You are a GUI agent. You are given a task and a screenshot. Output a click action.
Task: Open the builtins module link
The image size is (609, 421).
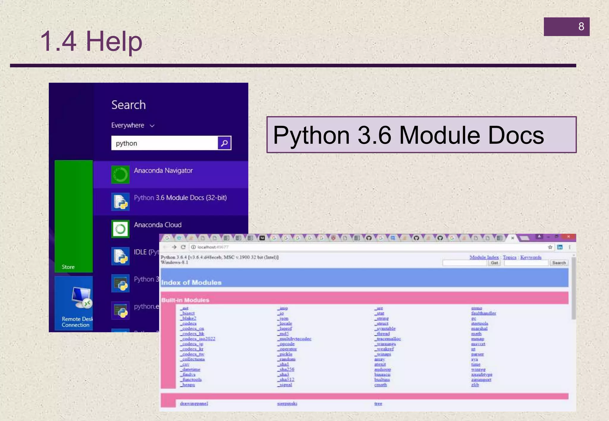coord(382,380)
